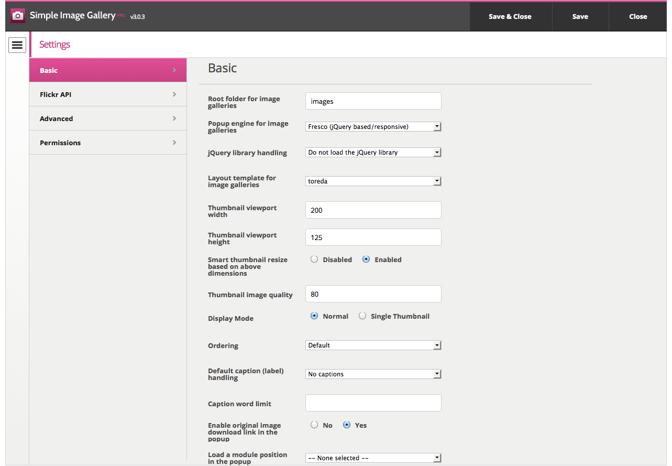Switch to the Permissions tab
Screen dimensions: 672x466
[108, 143]
